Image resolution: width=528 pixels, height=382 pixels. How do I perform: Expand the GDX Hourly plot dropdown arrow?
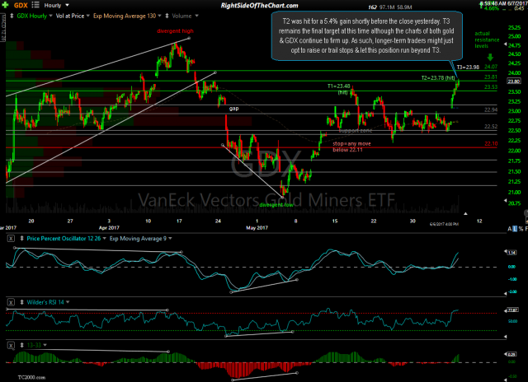point(50,16)
